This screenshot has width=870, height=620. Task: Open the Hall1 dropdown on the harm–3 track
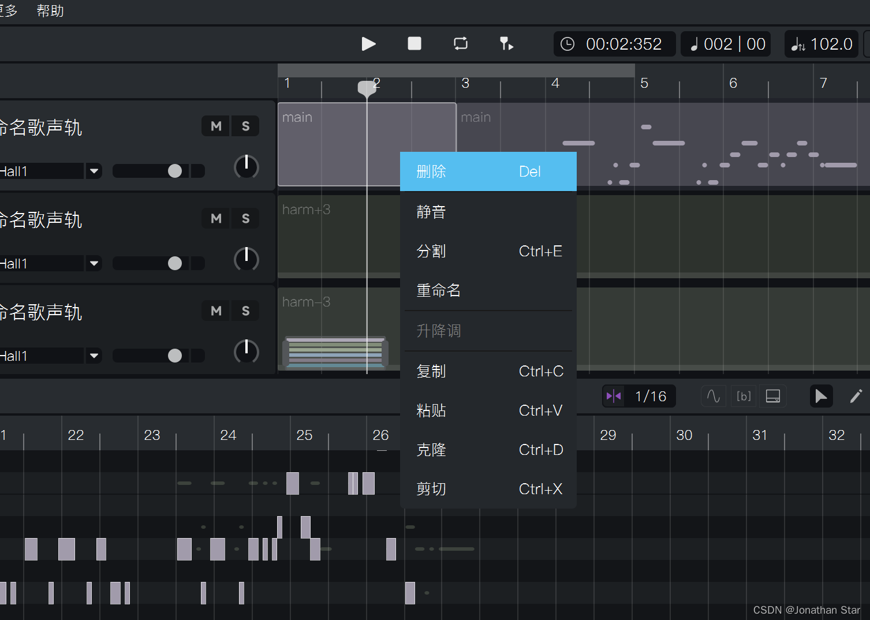tap(94, 356)
